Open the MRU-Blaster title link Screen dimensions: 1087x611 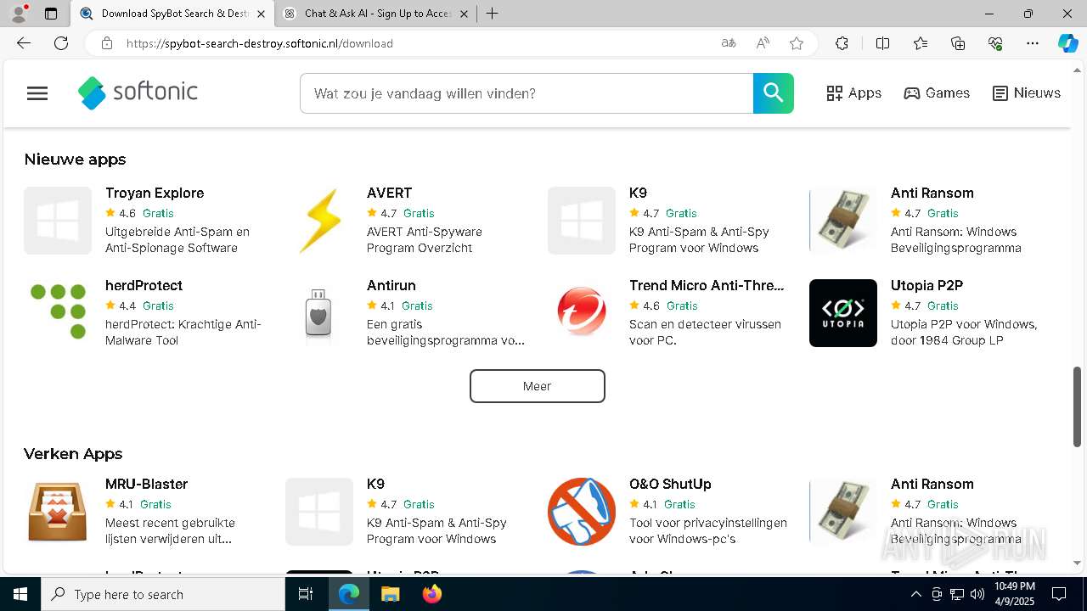coord(146,484)
